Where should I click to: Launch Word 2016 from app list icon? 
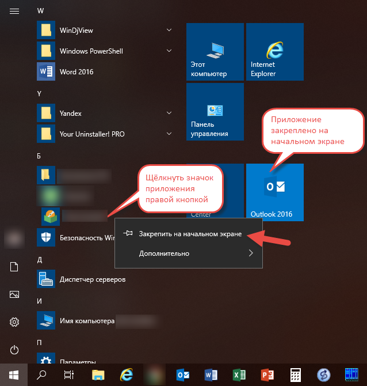(x=46, y=71)
